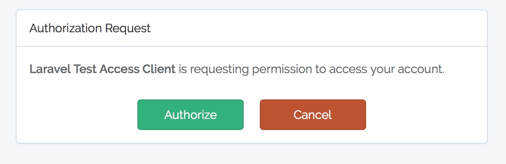The height and width of the screenshot is (164, 506).
Task: Click the bold Laravel Test Access Client name
Action: pyautogui.click(x=102, y=69)
